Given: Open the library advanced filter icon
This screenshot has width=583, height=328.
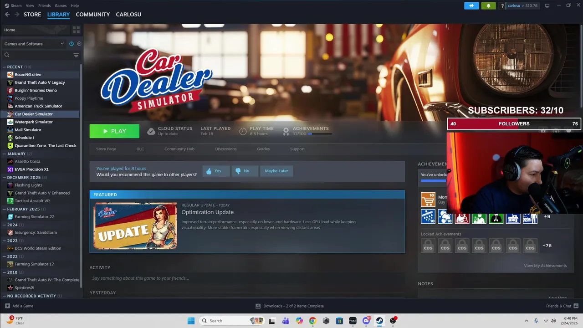Looking at the screenshot, I should pos(76,55).
